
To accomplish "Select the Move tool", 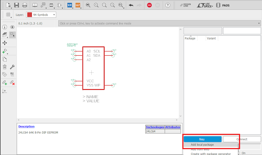I will 5,43.
